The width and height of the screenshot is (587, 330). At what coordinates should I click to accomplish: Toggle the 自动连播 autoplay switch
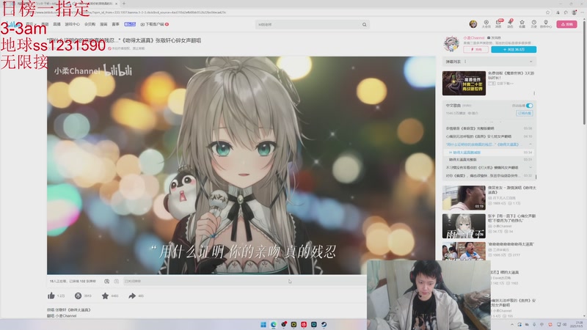(x=529, y=106)
